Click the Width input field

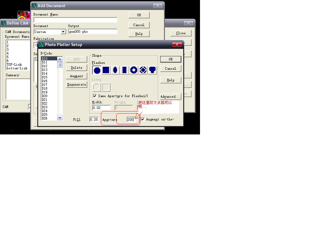pyautogui.click(x=102, y=107)
